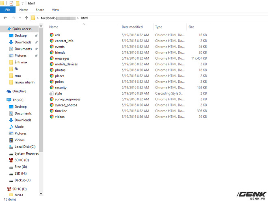Select the survey_responses file icon

click(x=52, y=99)
